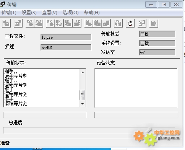
Task: Click the icon immediately right of the last BK icon
Action: (89, 23)
